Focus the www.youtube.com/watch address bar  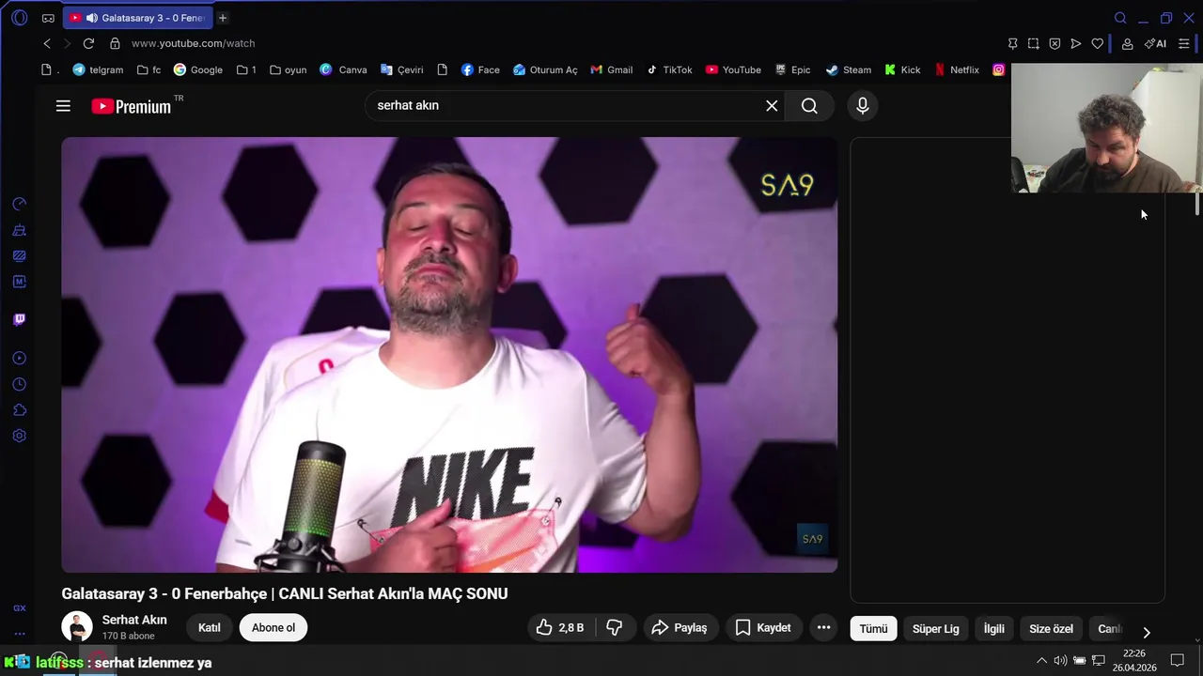[x=193, y=43]
